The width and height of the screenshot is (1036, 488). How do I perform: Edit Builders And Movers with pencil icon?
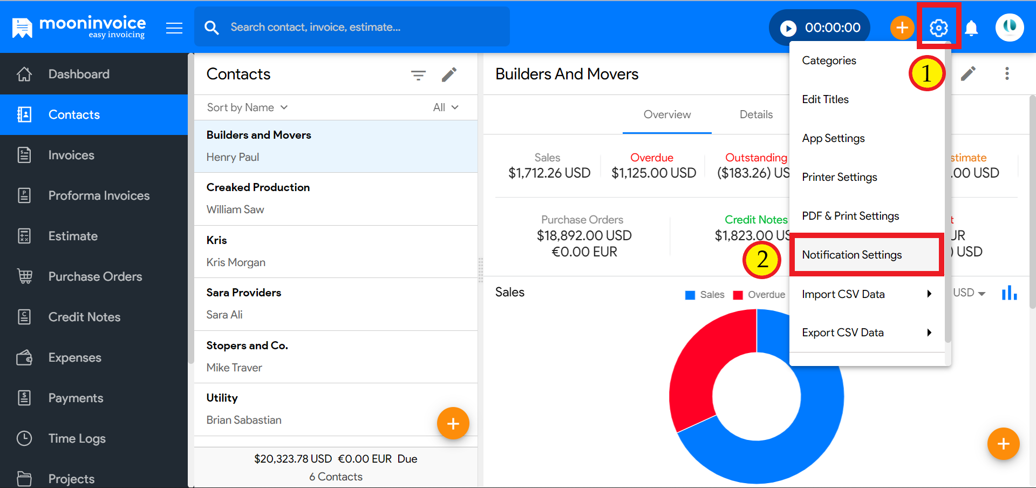pos(969,73)
